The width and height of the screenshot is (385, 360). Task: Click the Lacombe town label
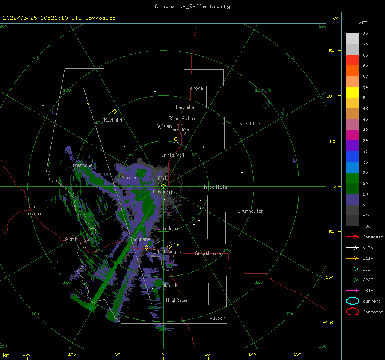[185, 107]
